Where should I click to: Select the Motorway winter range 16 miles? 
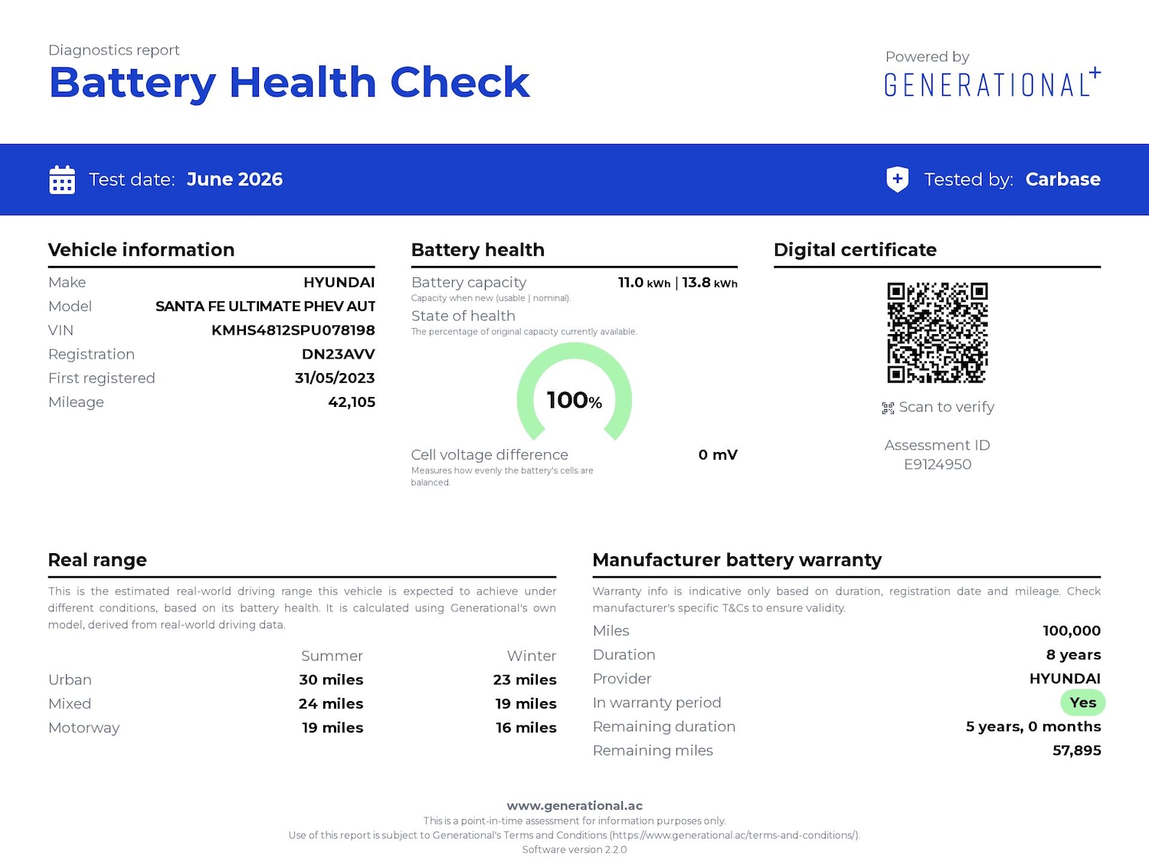(x=526, y=728)
